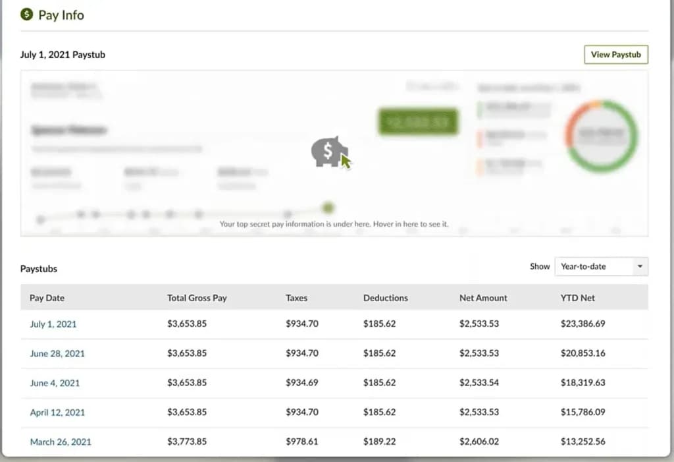Click the Deductions column header

coord(386,298)
